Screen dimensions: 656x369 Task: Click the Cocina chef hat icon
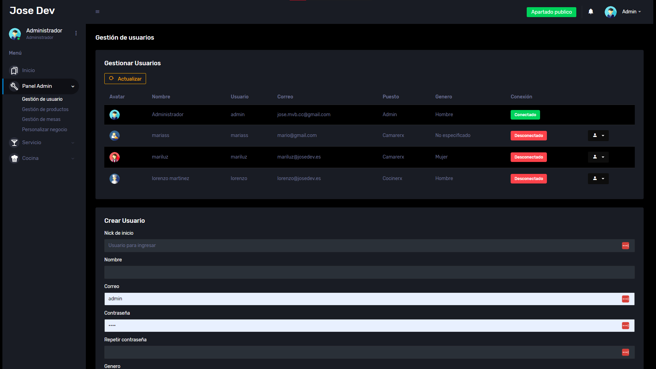pos(14,158)
